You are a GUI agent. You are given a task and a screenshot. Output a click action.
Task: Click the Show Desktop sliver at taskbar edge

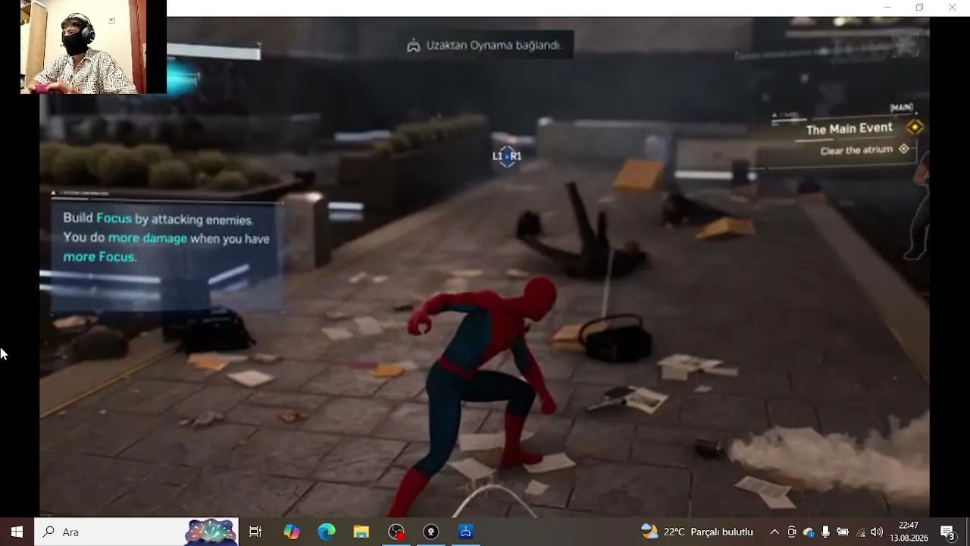pos(968,532)
